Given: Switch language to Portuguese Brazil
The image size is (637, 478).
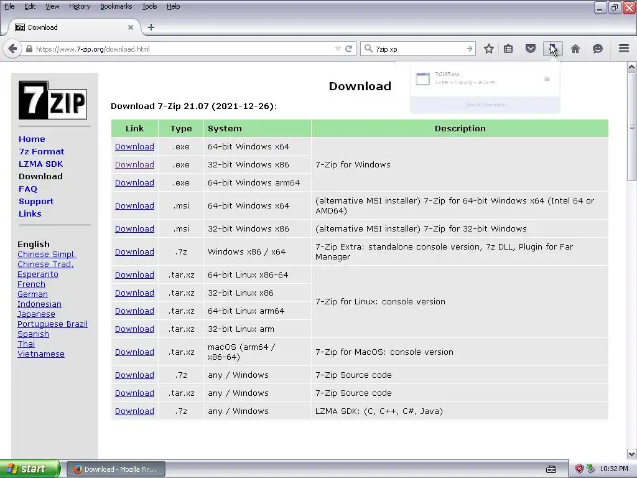Looking at the screenshot, I should coord(52,324).
